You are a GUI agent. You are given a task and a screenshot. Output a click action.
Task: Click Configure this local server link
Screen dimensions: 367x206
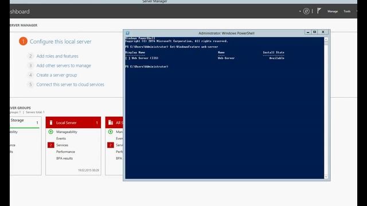coord(60,42)
